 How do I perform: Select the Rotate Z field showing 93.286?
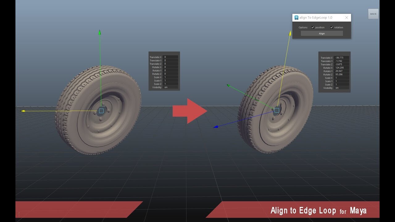[x=341, y=75]
